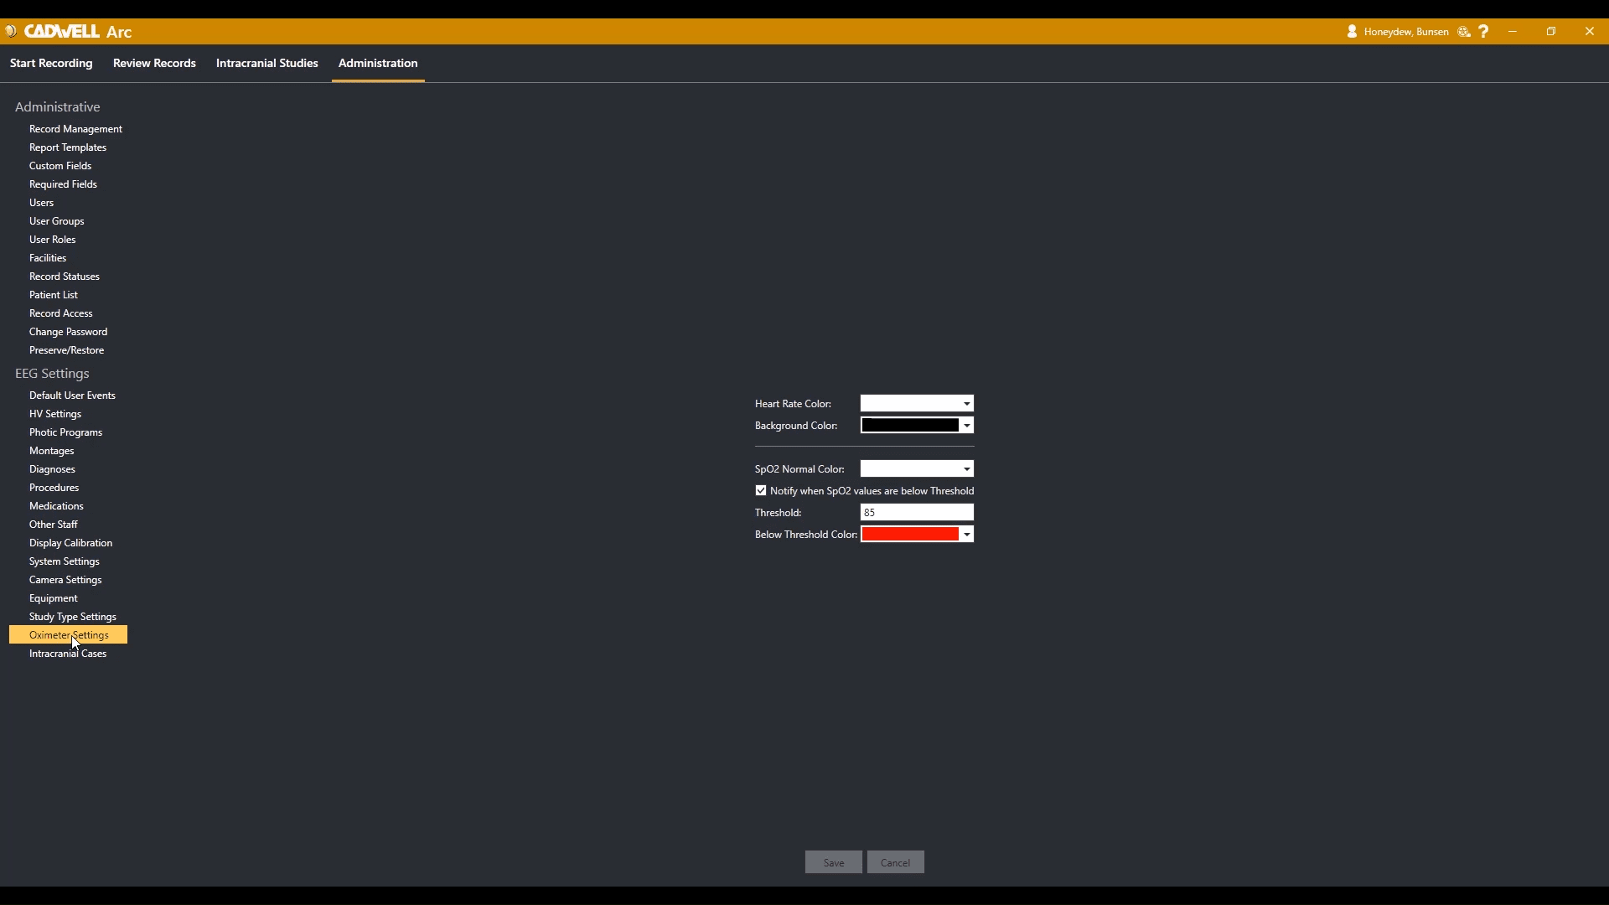
Task: Open the user profile icon for Honeydew, Bunsen
Action: coord(1352,31)
